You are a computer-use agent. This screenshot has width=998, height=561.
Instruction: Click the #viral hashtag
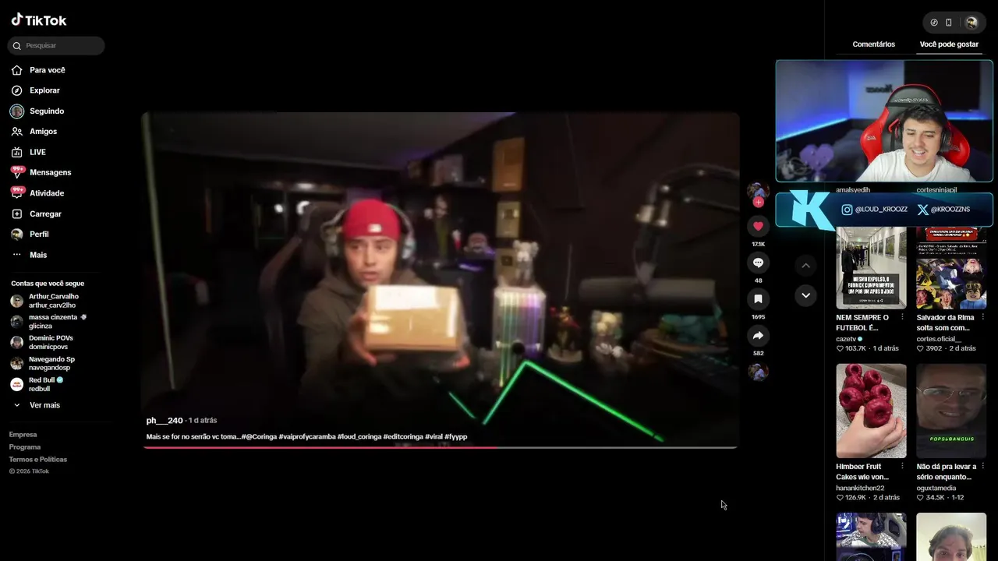pos(434,436)
